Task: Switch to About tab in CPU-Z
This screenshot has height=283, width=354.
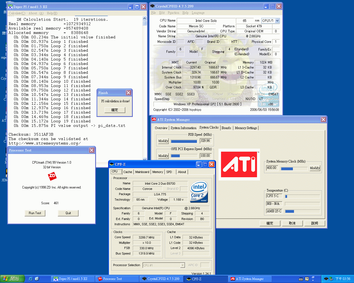Action: click(x=182, y=172)
